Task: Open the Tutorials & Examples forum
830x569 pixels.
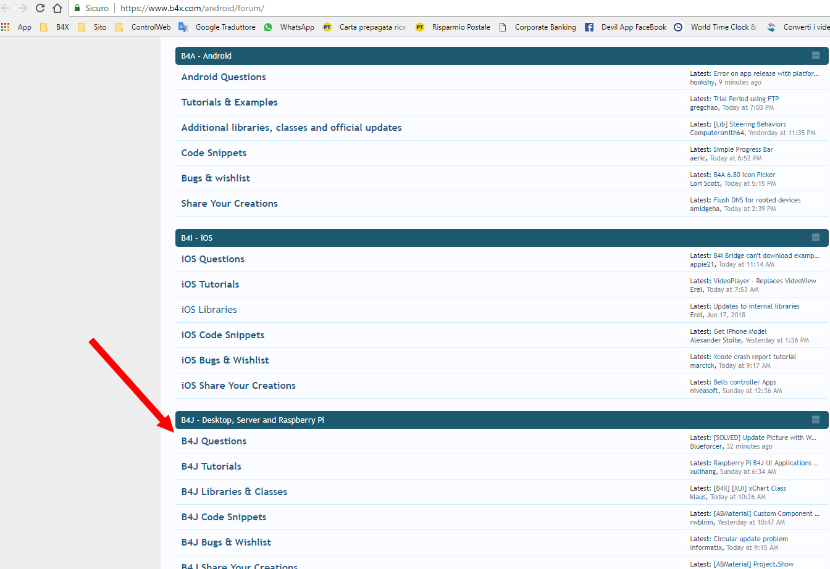Action: click(x=229, y=102)
